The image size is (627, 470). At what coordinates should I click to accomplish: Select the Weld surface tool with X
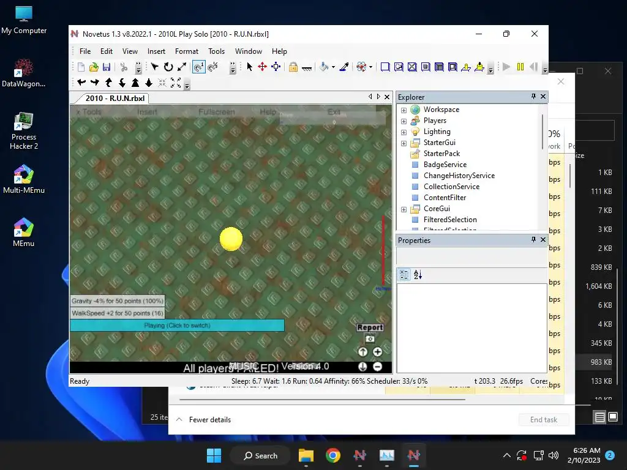[412, 67]
